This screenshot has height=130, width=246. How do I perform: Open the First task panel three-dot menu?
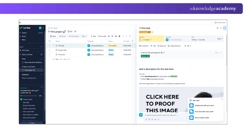(221, 28)
